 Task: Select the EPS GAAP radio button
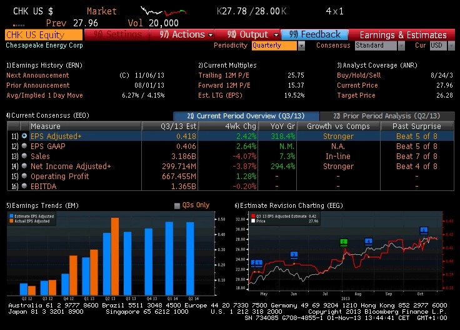(x=24, y=146)
